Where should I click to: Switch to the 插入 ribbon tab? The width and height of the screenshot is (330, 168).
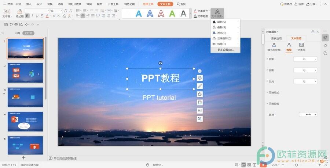point(29,4)
